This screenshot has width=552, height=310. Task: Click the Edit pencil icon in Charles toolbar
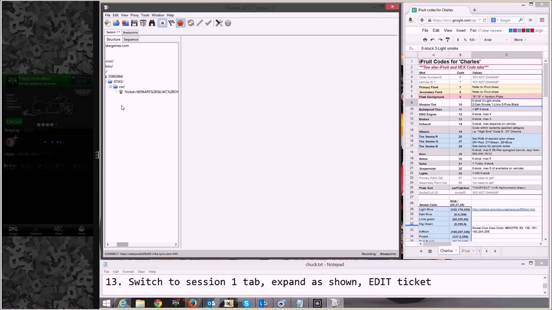(x=200, y=23)
